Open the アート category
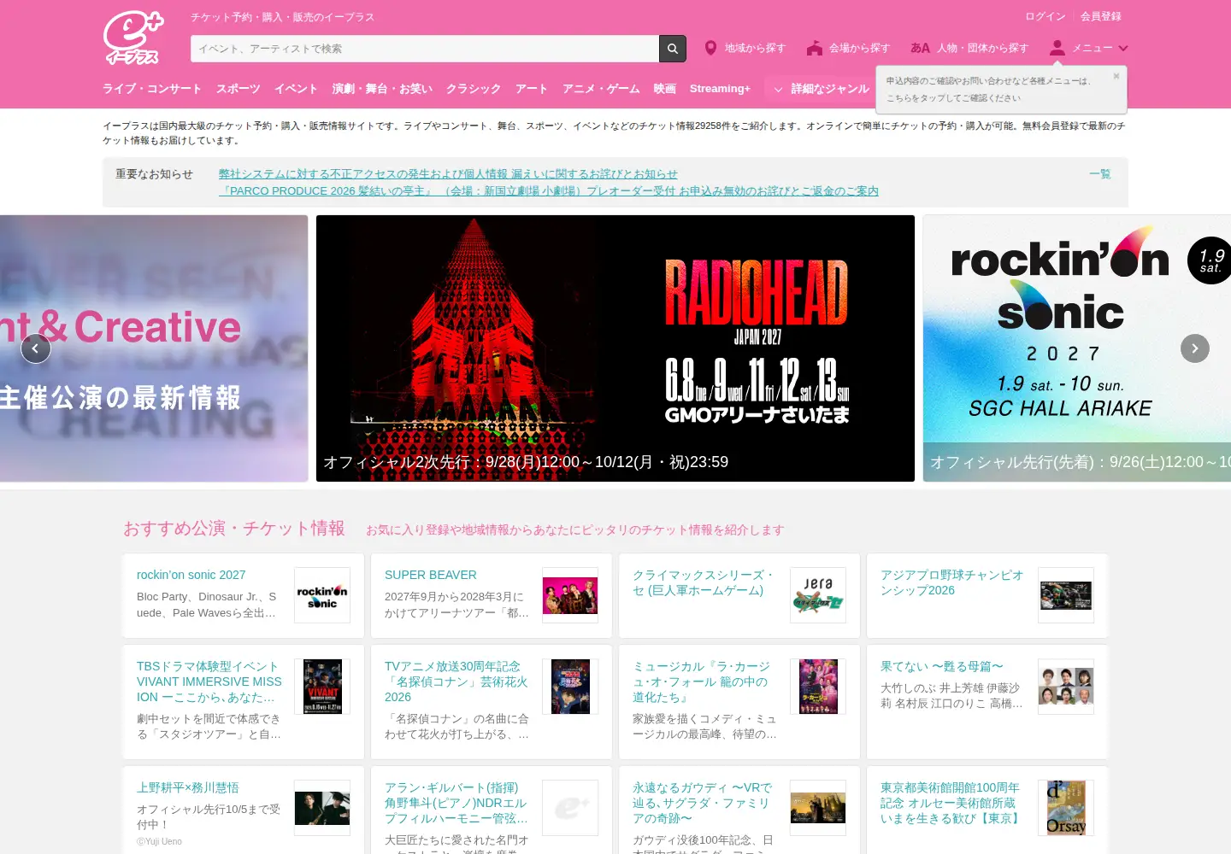 [532, 89]
